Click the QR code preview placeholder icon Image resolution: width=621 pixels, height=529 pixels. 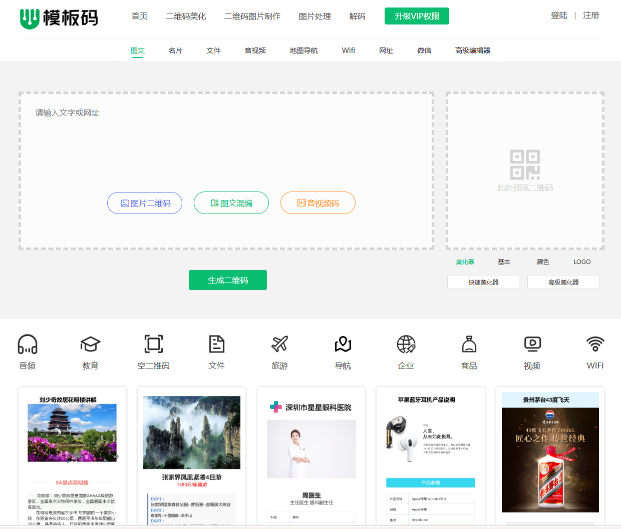525,165
